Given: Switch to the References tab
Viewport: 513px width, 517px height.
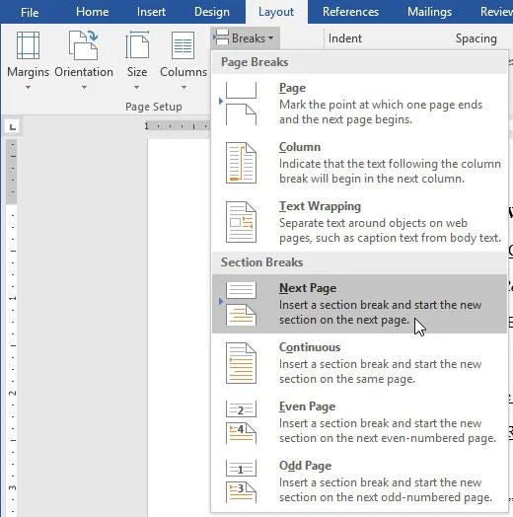Looking at the screenshot, I should tap(350, 12).
